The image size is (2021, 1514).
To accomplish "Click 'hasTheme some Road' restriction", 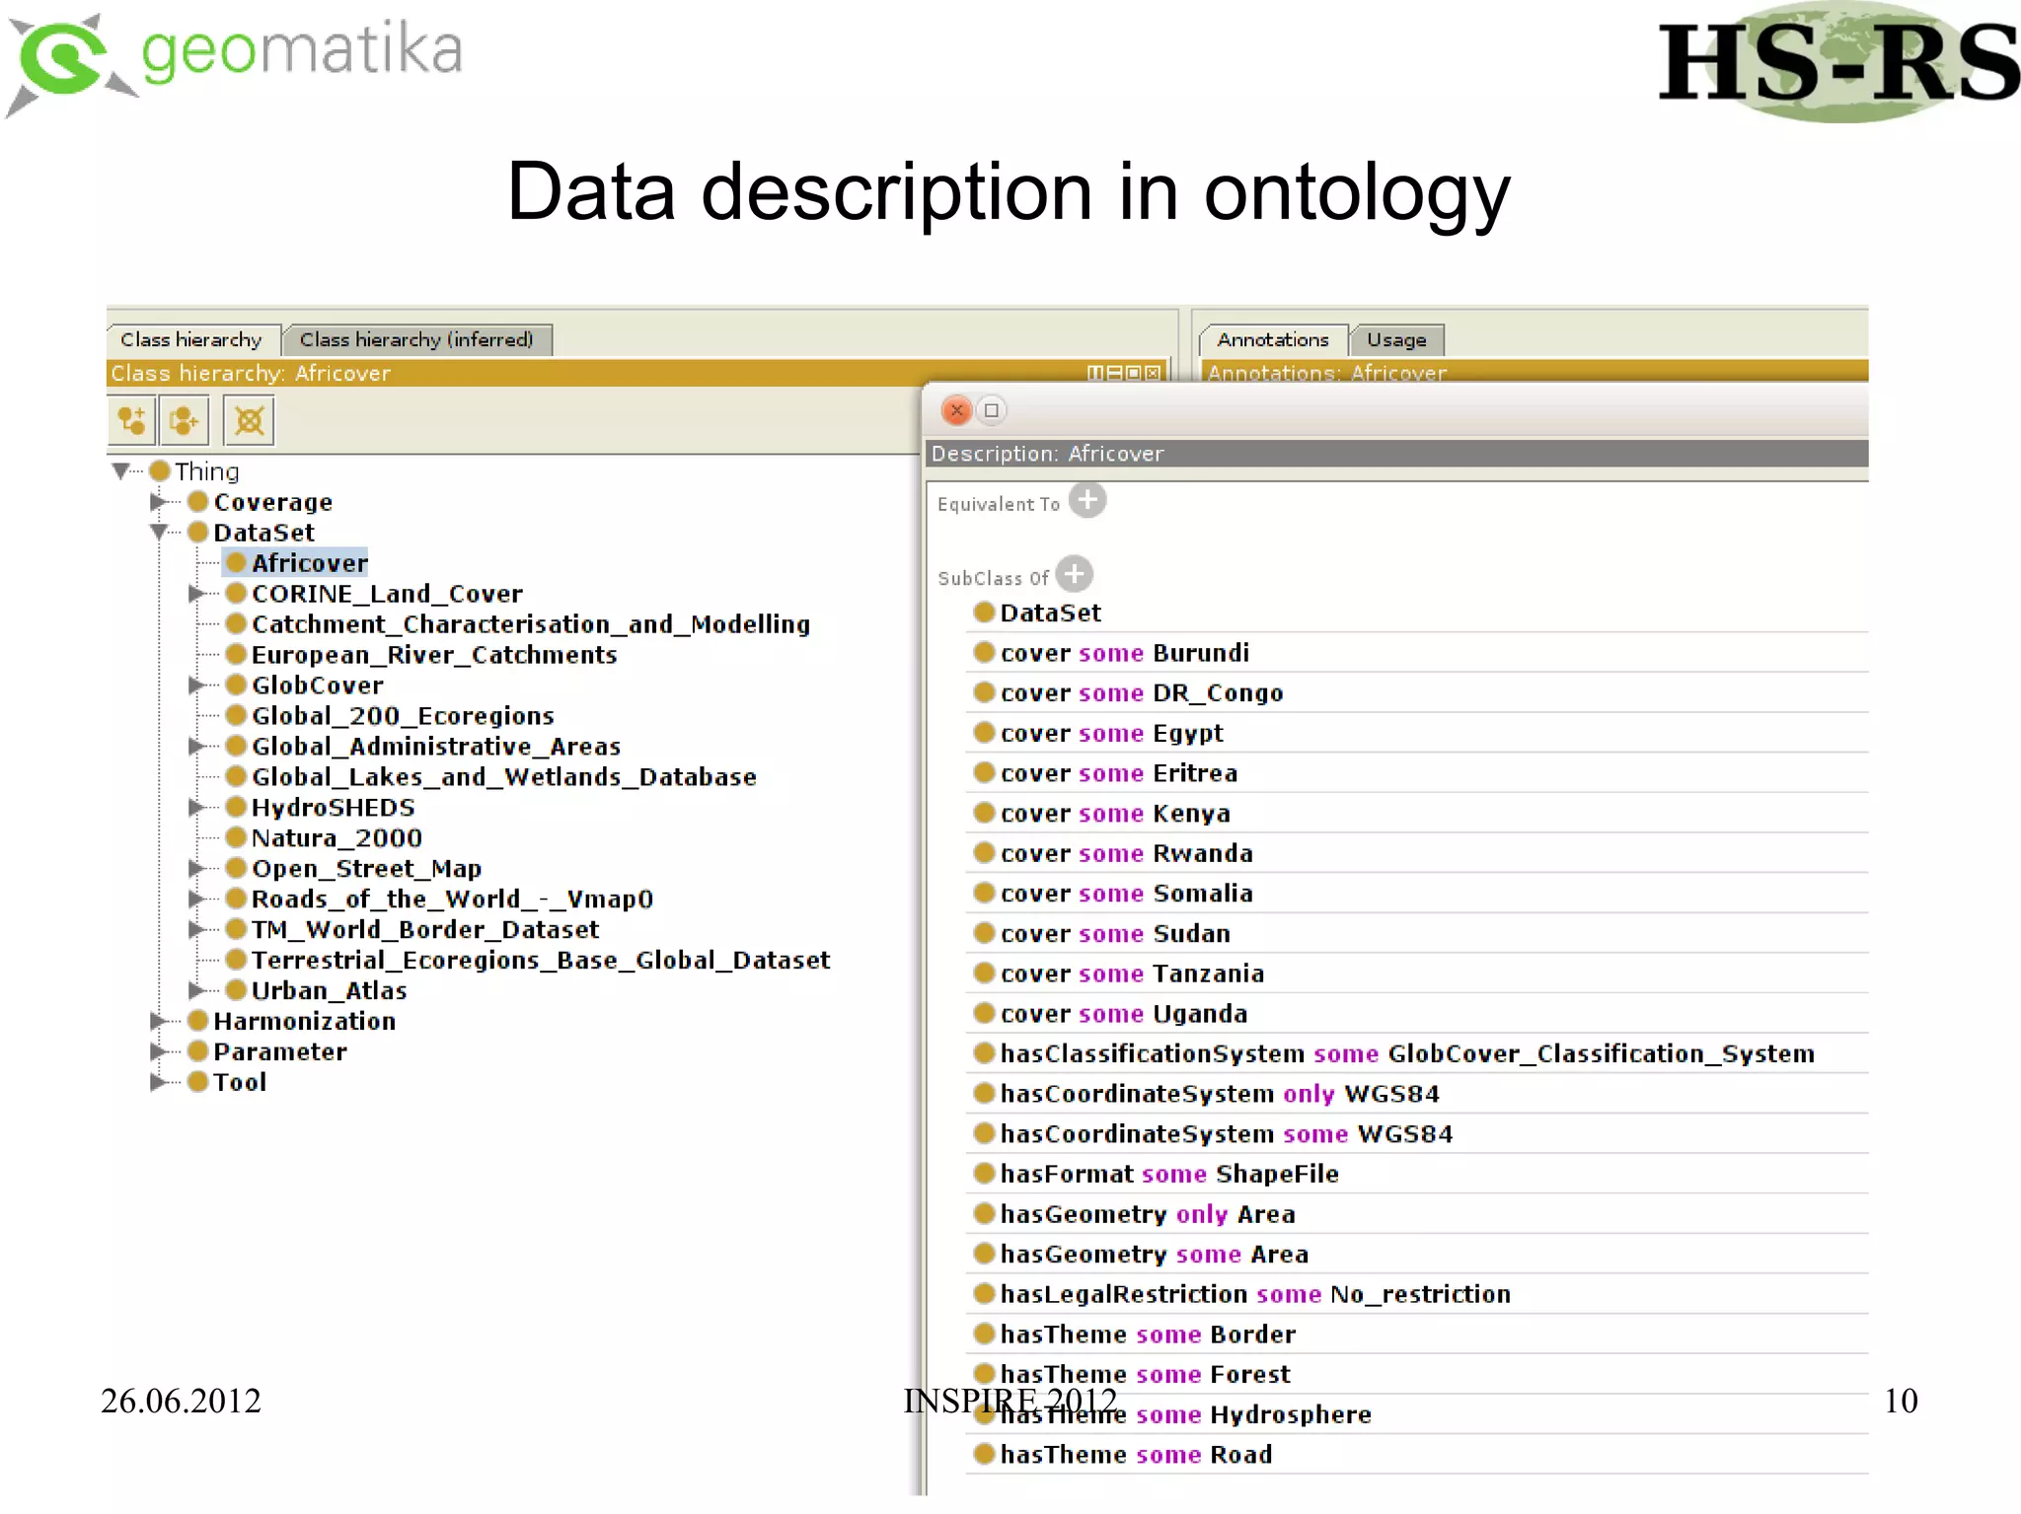I will [1417, 1455].
